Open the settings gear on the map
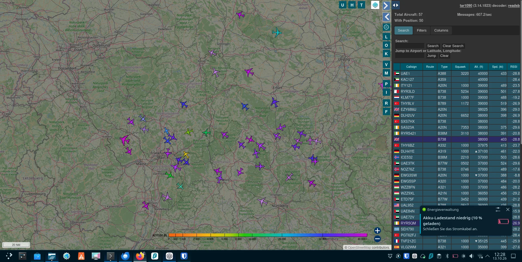This screenshot has width=522, height=262. [386, 27]
